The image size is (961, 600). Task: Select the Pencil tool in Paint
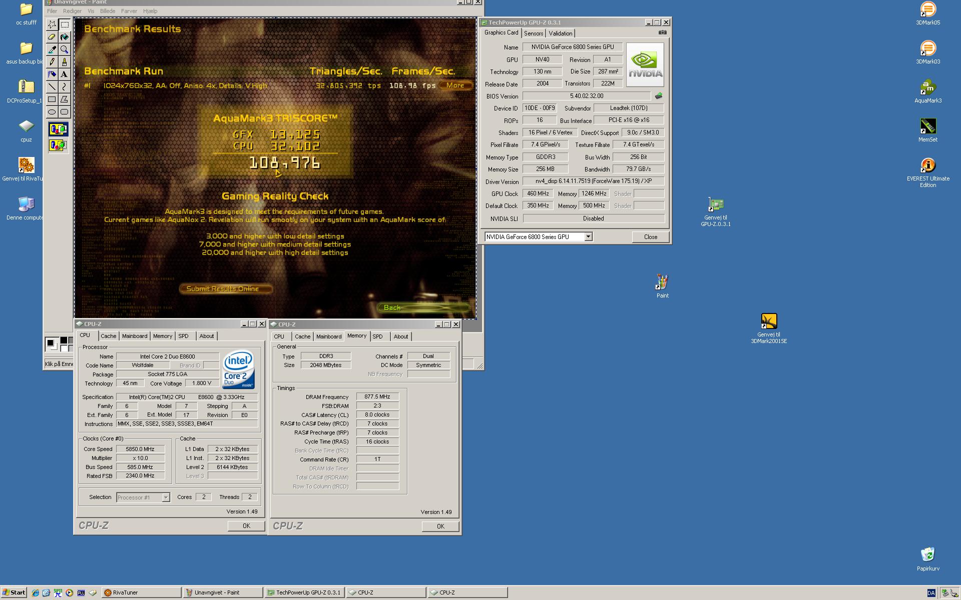tap(52, 62)
